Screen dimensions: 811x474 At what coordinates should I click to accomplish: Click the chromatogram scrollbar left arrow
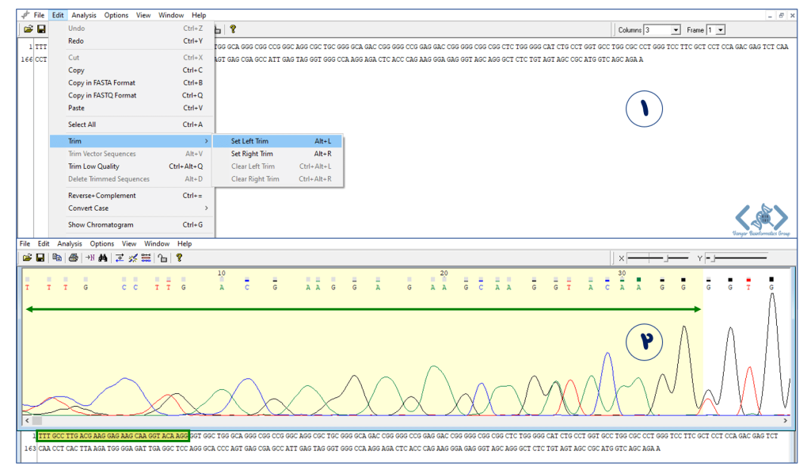[28, 421]
